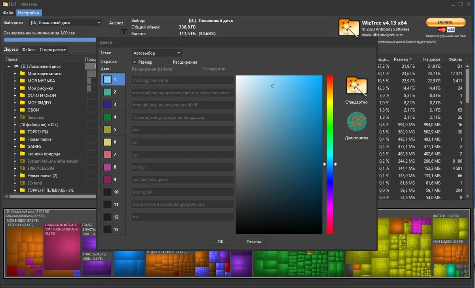Click the filter funnel icon
The height and width of the screenshot is (288, 475).
coord(124,32)
